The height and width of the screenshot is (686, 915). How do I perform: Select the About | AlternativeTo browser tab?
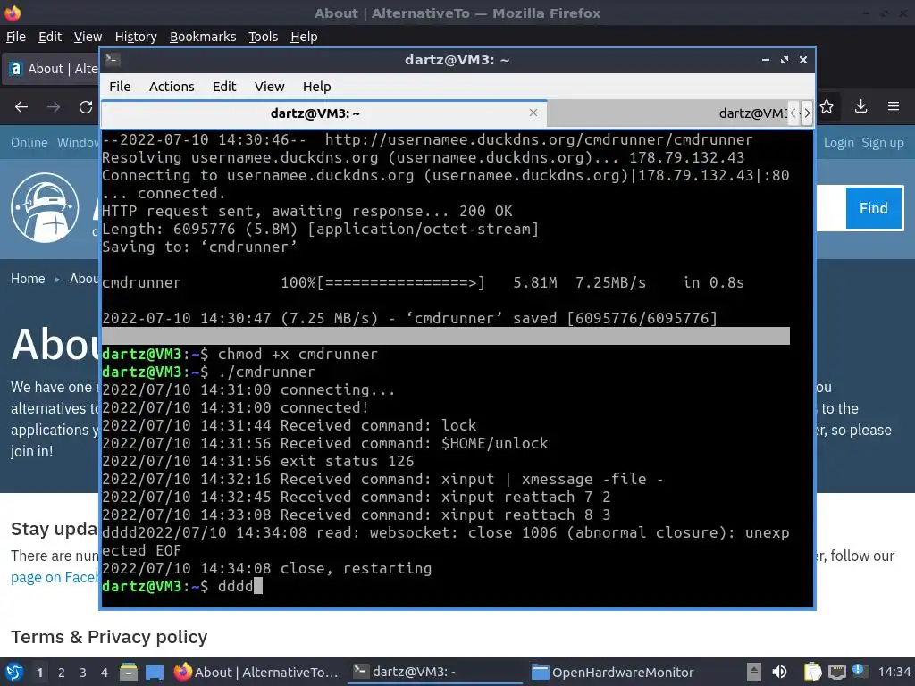(x=51, y=69)
